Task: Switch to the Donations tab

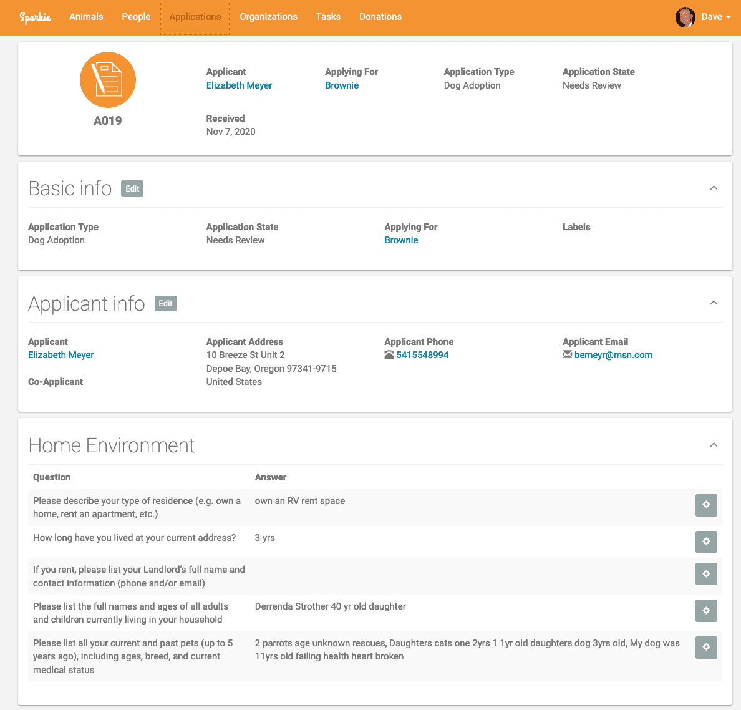Action: 380,17
